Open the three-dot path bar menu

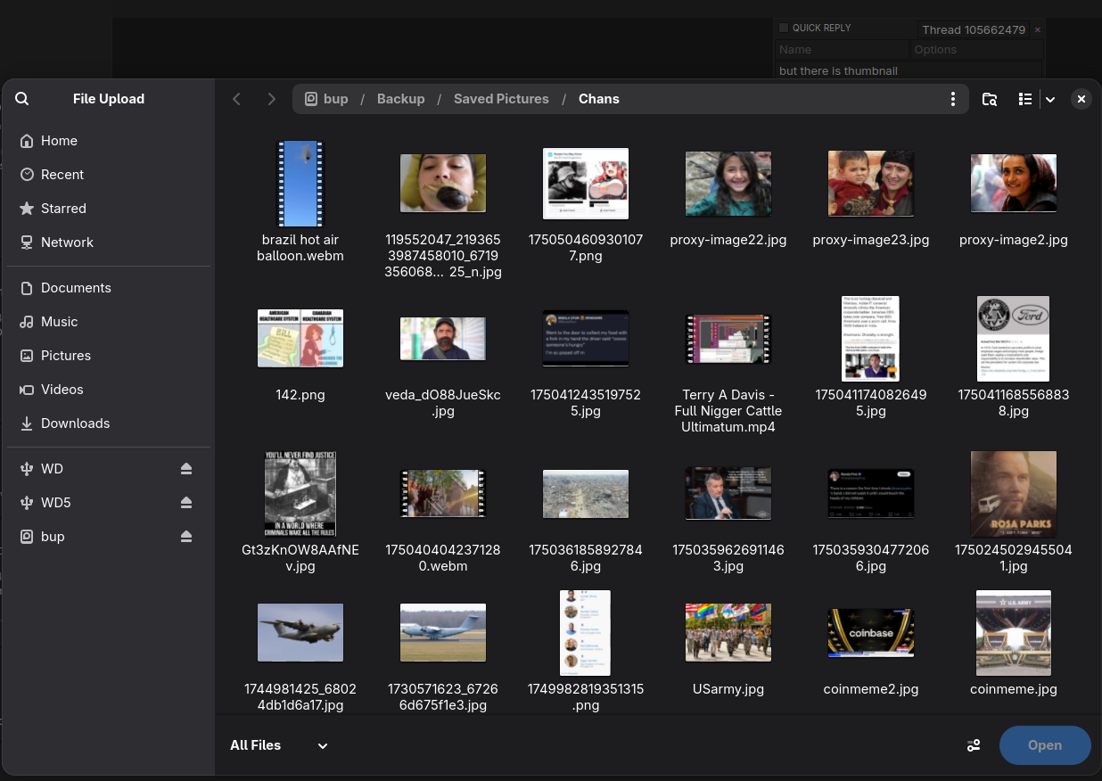[953, 99]
